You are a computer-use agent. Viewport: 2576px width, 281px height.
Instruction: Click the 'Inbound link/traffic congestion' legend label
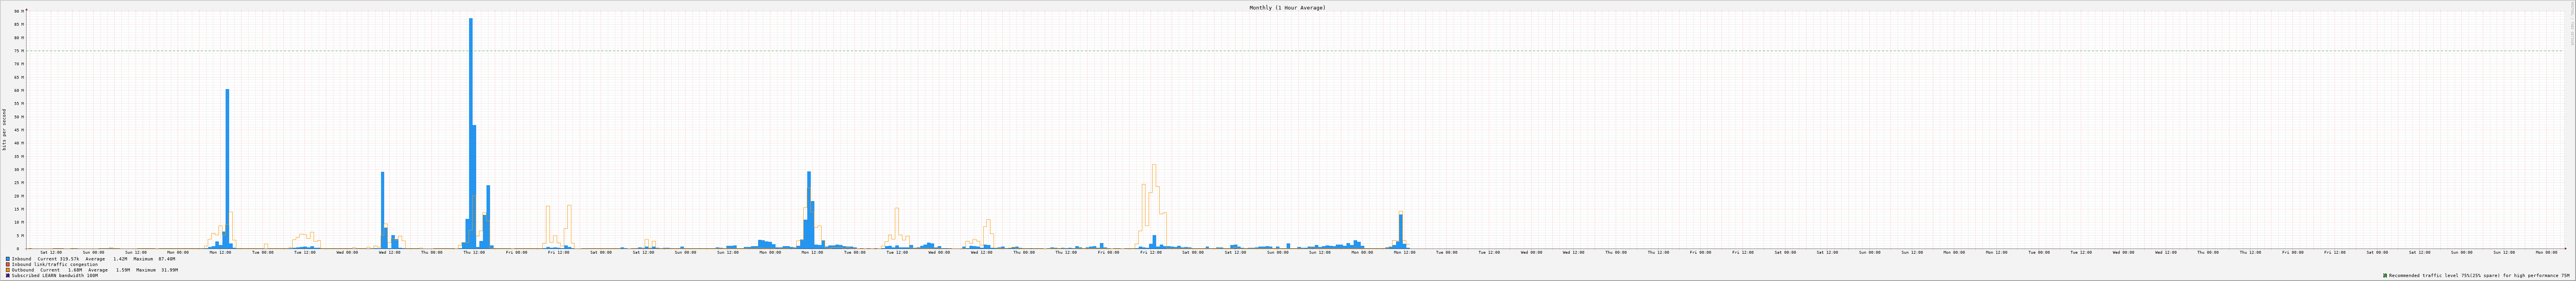55,264
